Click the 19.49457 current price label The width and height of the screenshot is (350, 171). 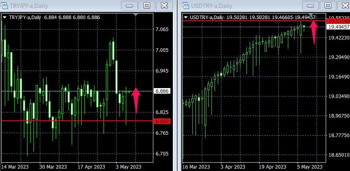coord(338,27)
